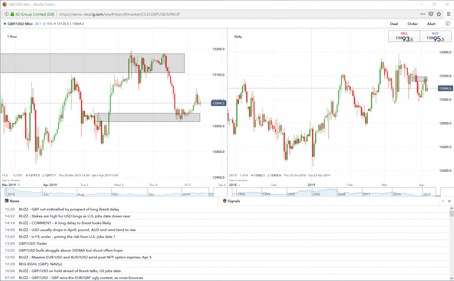Open the Daily timeframe selector
This screenshot has width=454, height=281.
pyautogui.click(x=238, y=37)
